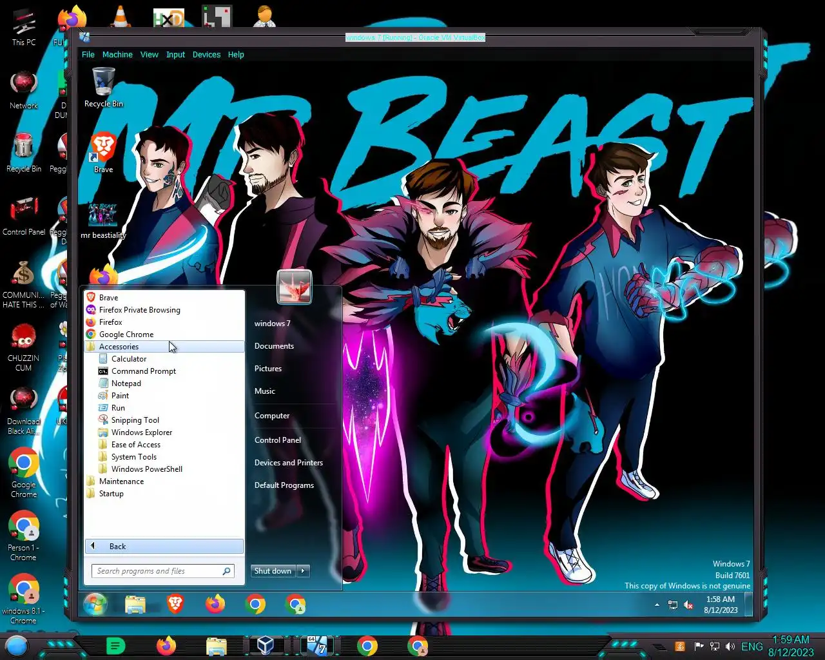Select the Recycle Bin inside the VM desktop

click(103, 88)
